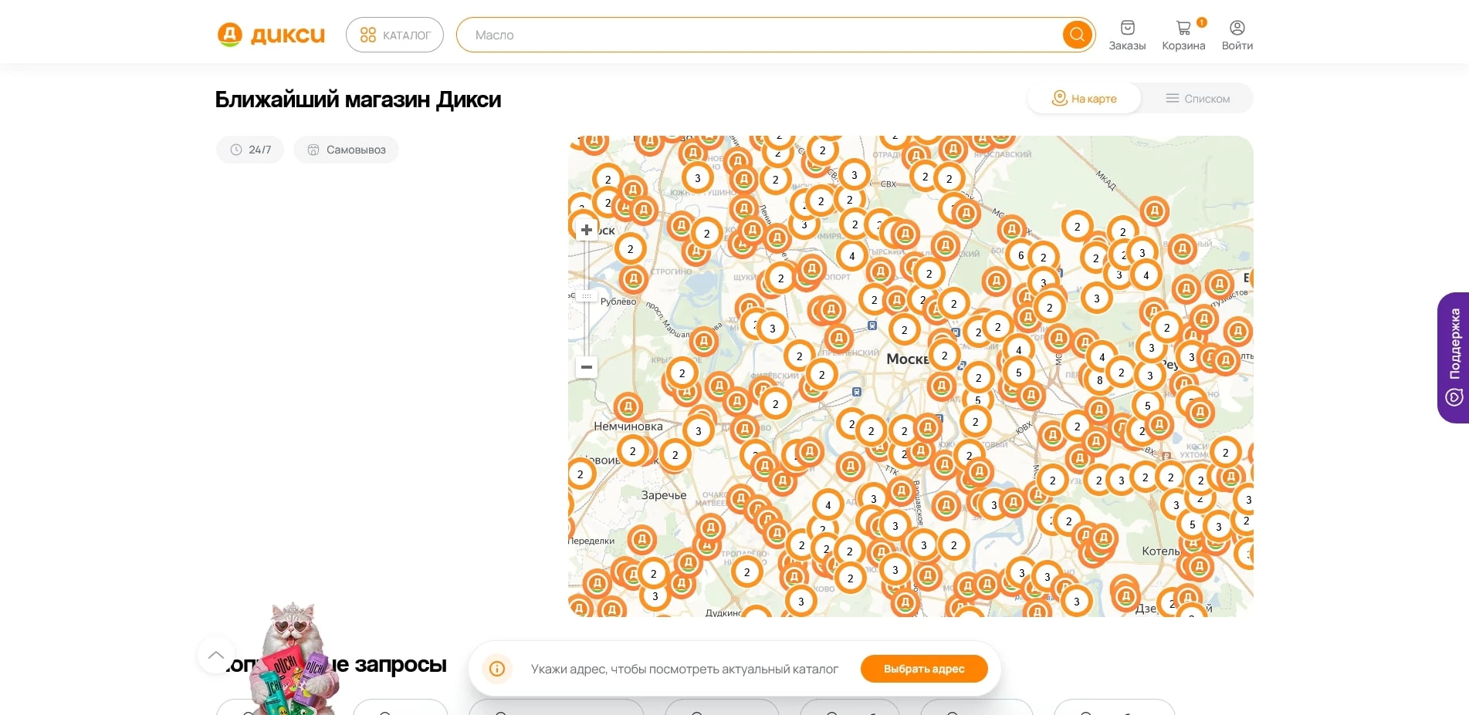
Task: Toggle the 24/7 stores filter
Action: tap(250, 150)
